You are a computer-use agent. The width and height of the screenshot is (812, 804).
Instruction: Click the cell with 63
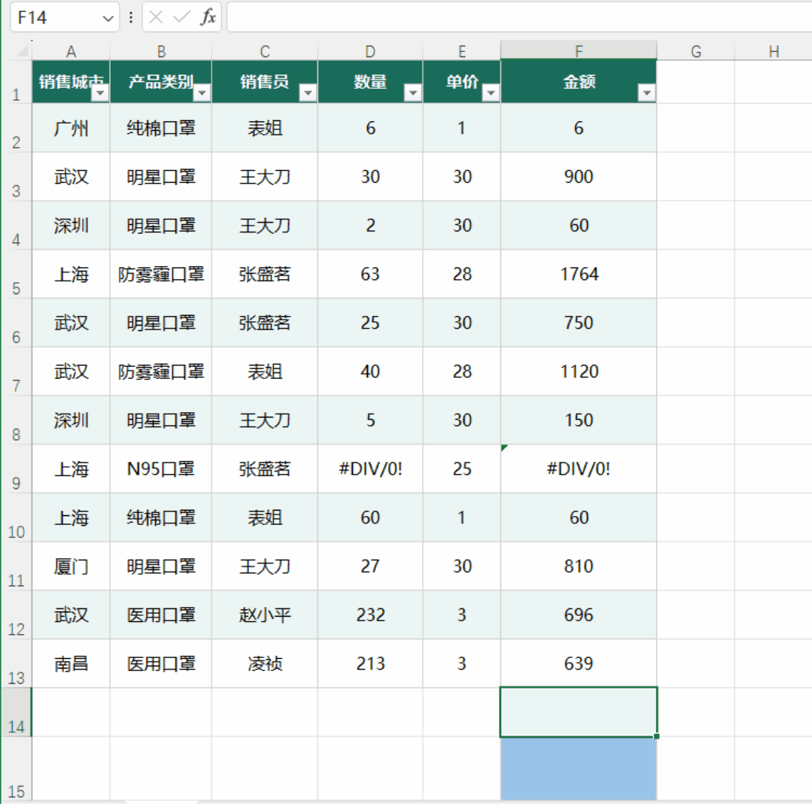pos(370,274)
